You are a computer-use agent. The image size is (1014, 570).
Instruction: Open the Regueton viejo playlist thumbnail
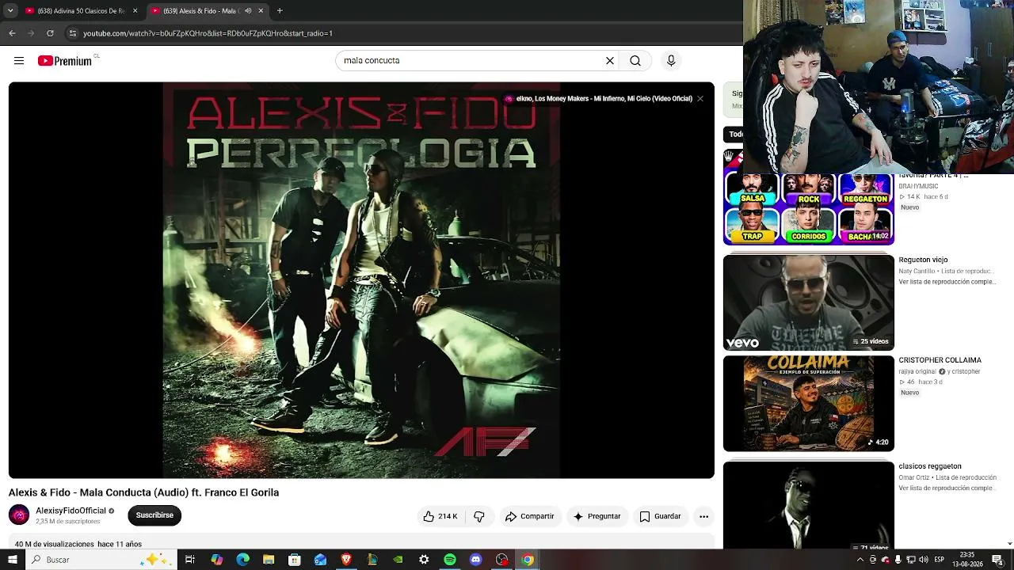[x=809, y=302]
